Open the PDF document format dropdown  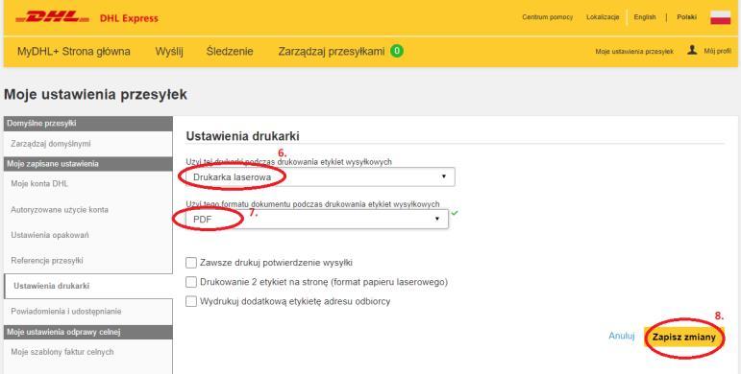click(316, 219)
